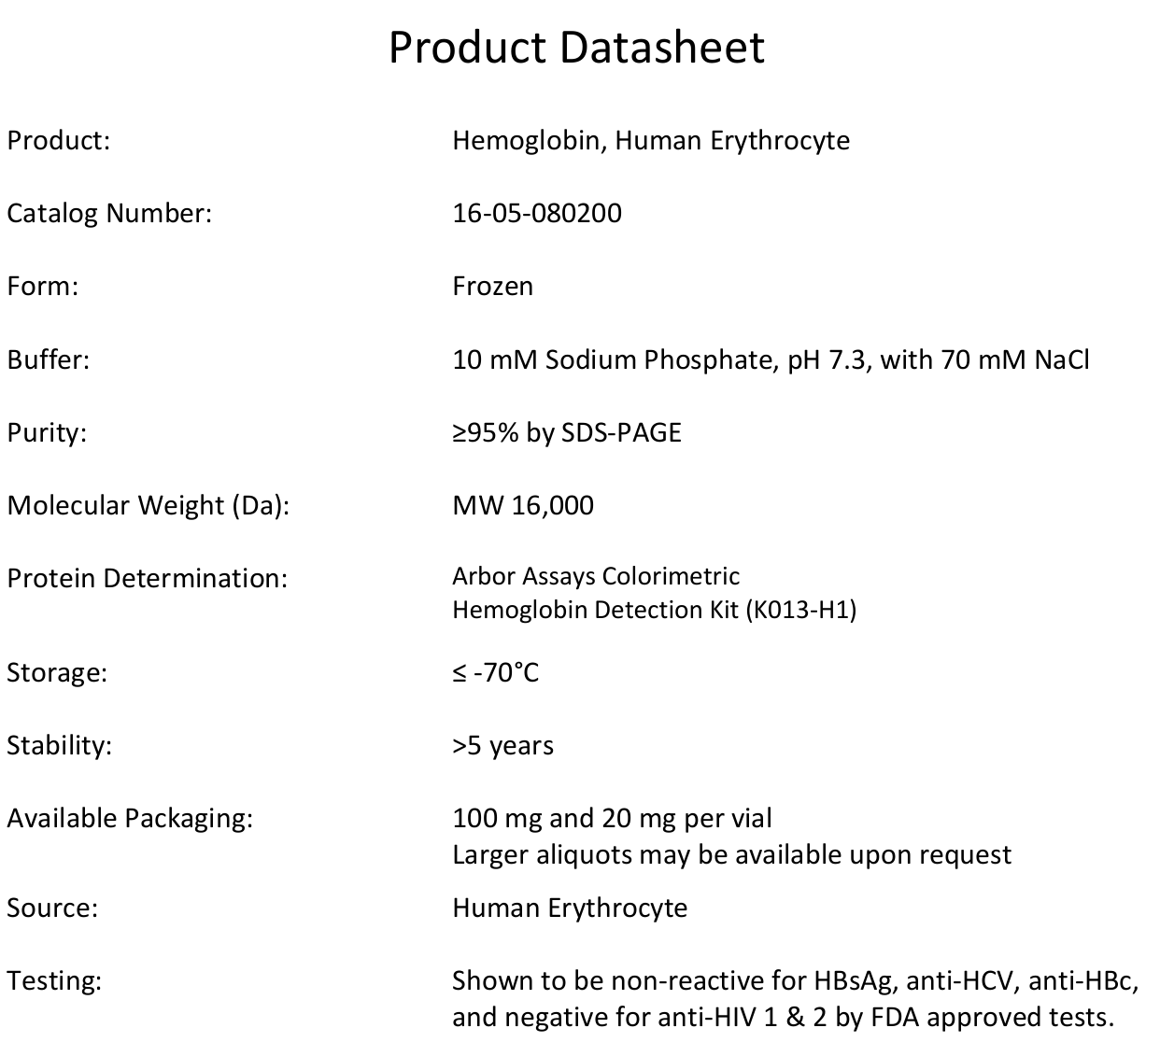Click the 100 mg and 20 mg per vial line
This screenshot has width=1160, height=1056.
[612, 819]
